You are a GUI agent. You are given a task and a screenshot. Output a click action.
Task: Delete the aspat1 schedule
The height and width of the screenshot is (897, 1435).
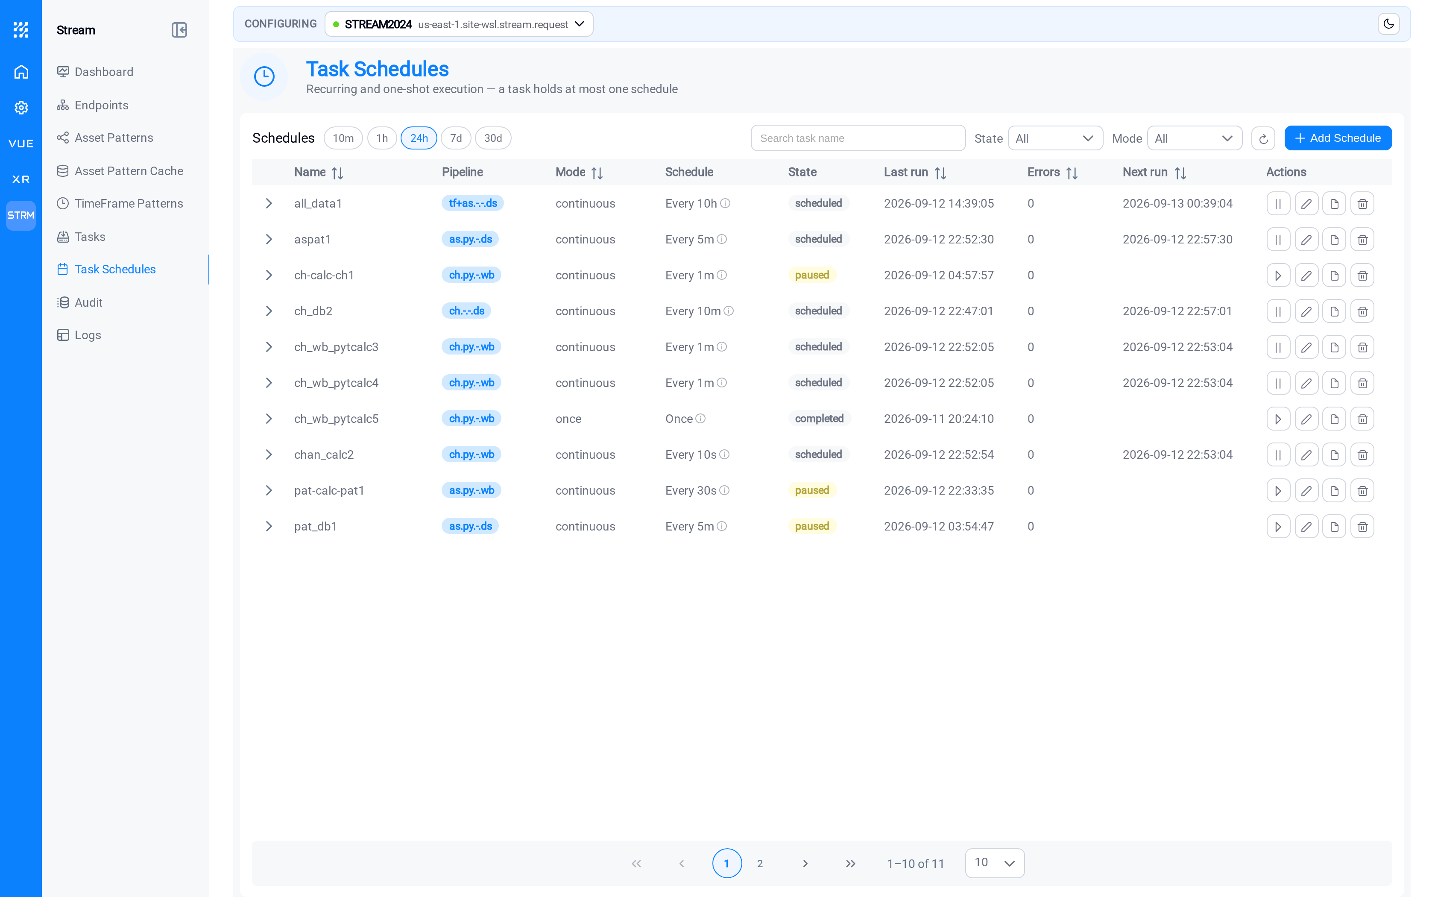point(1362,240)
